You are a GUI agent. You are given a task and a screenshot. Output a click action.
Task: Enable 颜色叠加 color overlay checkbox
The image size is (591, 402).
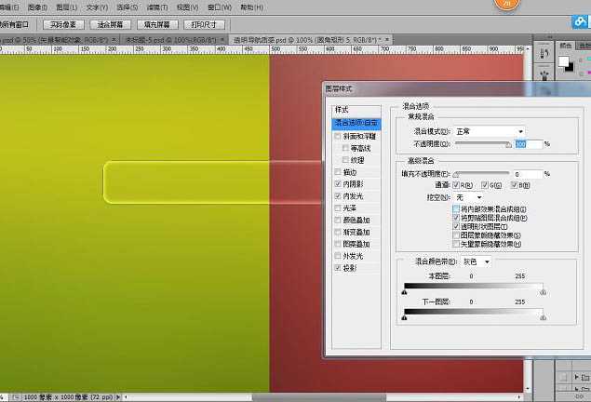tap(338, 220)
